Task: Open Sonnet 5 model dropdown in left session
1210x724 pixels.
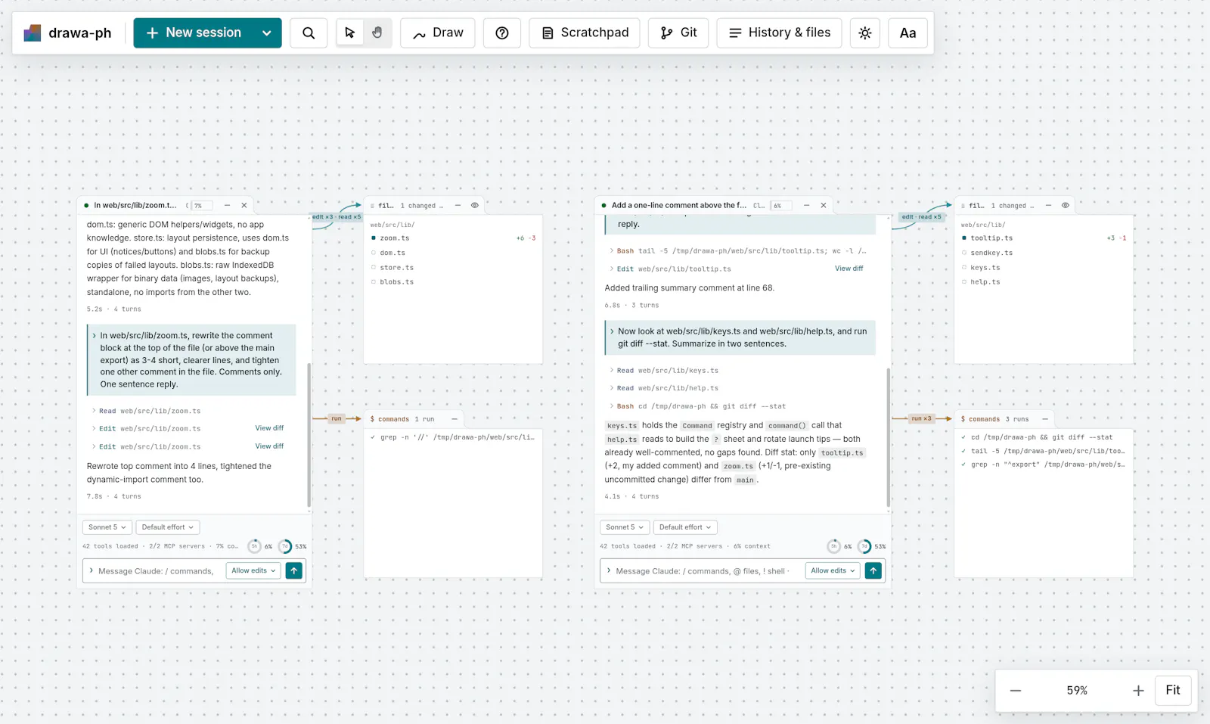Action: (x=107, y=527)
